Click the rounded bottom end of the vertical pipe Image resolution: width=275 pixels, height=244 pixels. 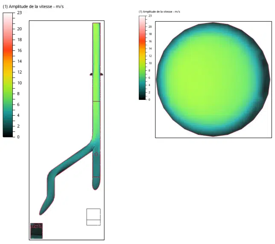(x=96, y=186)
